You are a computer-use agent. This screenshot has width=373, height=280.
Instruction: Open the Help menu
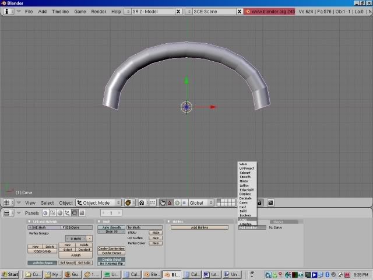point(116,12)
